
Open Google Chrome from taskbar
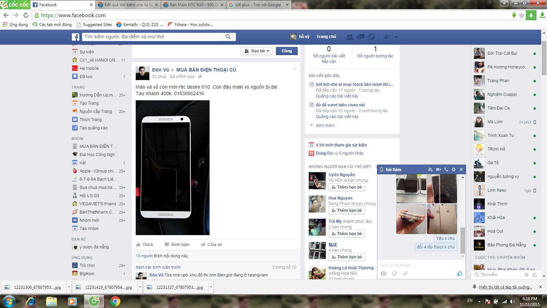point(115,301)
